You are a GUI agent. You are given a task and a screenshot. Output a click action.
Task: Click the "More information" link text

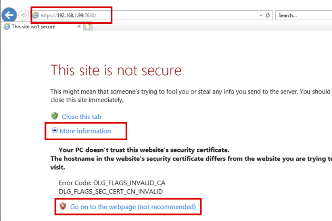click(x=85, y=131)
